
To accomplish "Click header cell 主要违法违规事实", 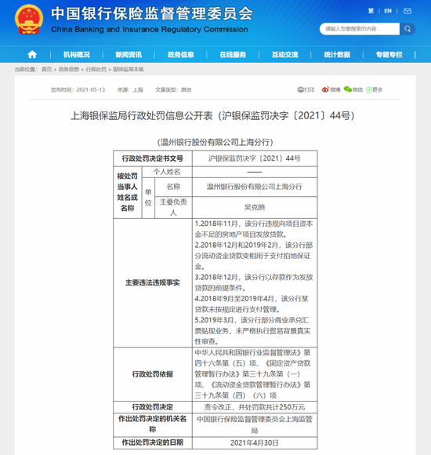I will (x=153, y=282).
